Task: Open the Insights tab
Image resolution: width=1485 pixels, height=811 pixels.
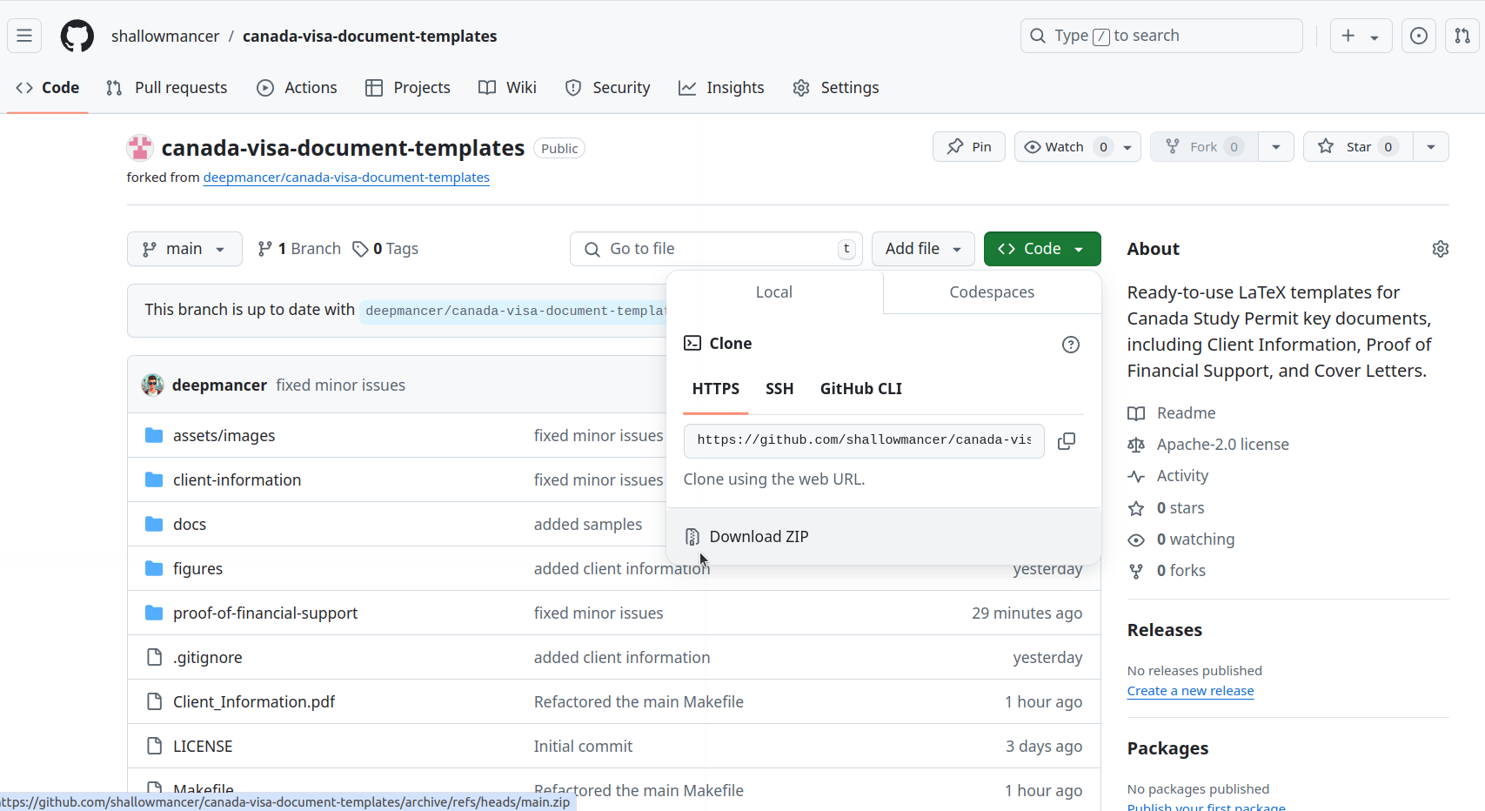Action: tap(721, 88)
